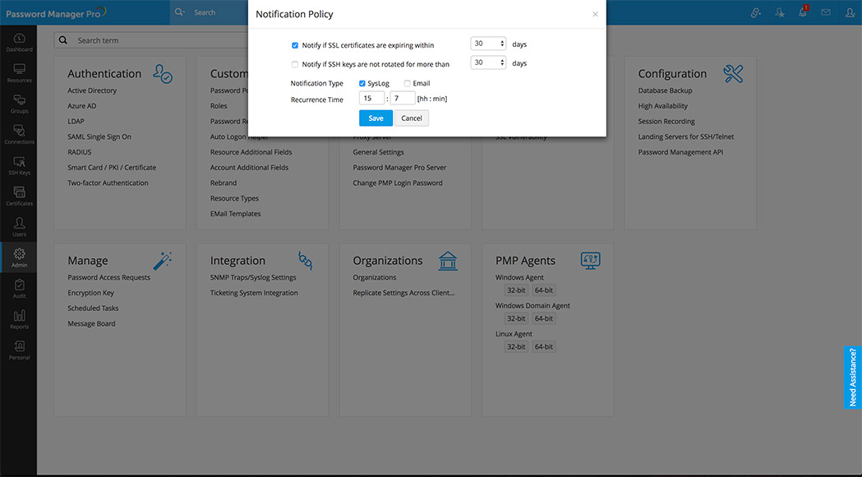Open LDAP authentication link

tap(76, 122)
